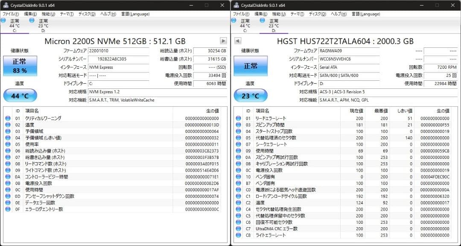This screenshot has width=461, height=246.
Task: Select the status icon next to 代替処理済のセクタ数
Action: pos(238,138)
